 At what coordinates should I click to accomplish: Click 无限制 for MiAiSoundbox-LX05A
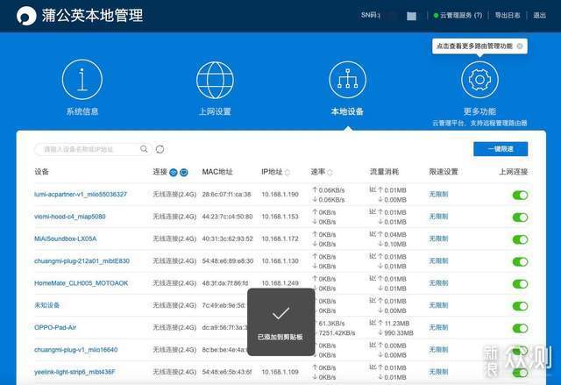click(x=438, y=239)
